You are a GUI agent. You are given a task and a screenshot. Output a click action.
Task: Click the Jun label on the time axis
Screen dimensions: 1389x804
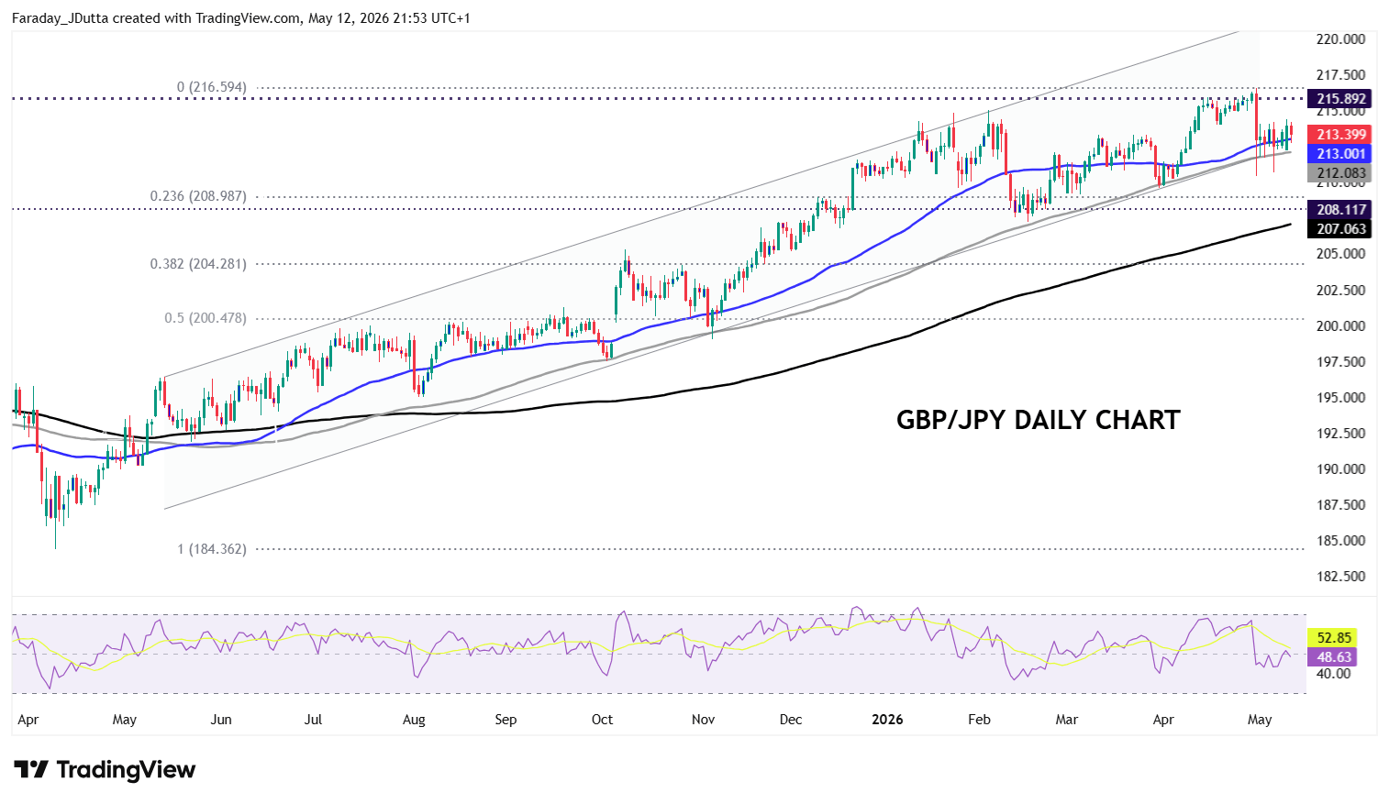221,720
